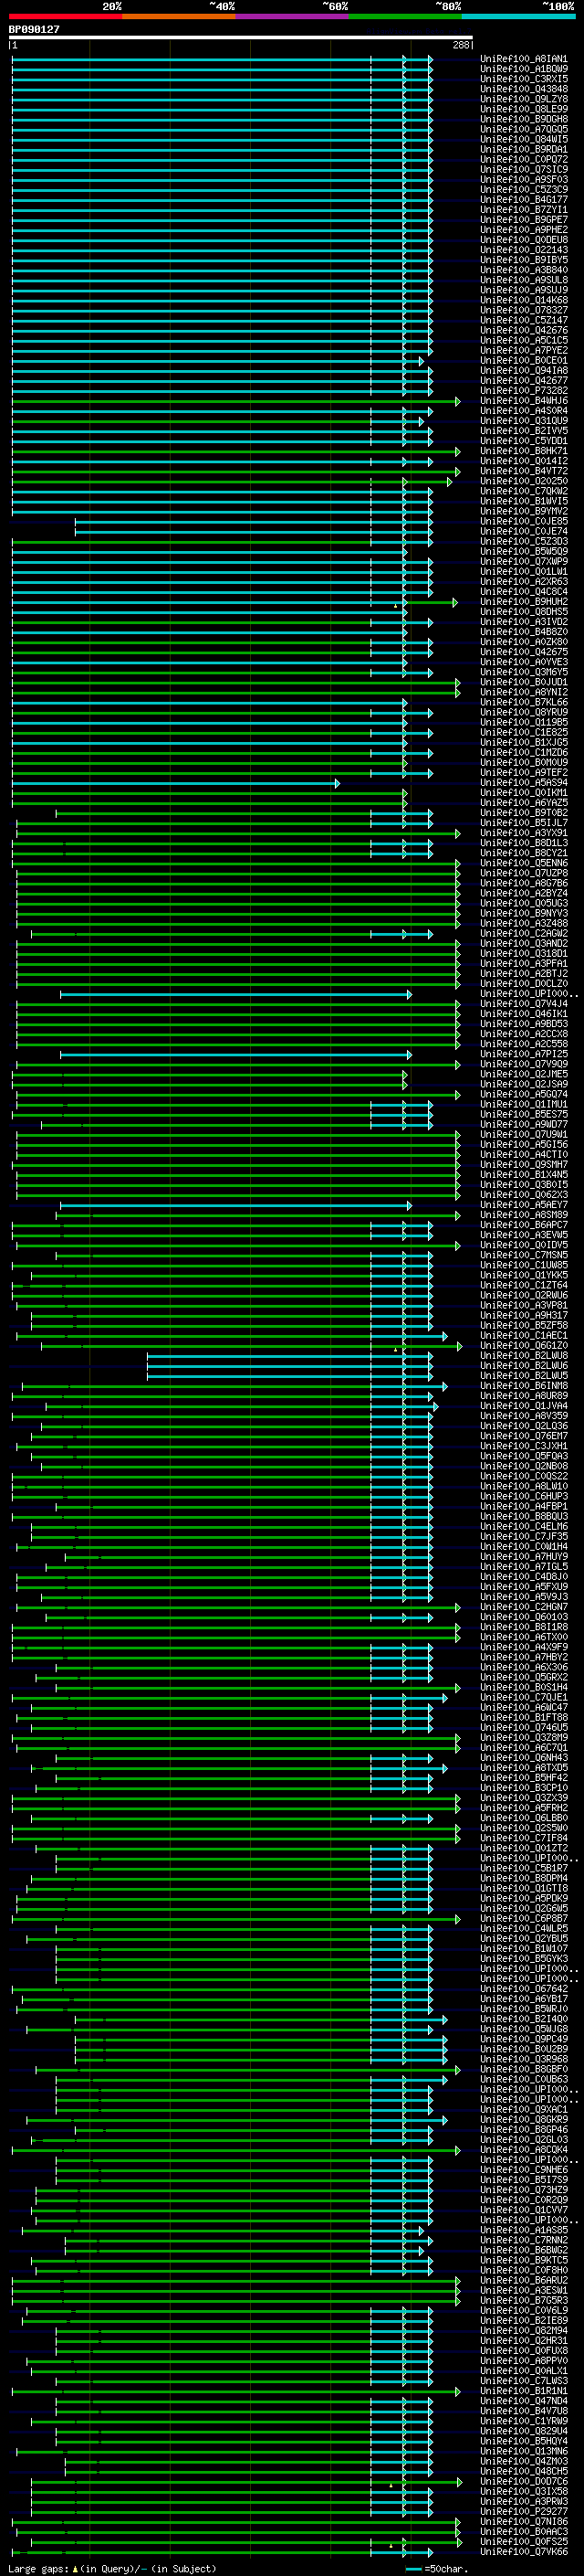
Task: Open hit UniRef100_Q43848
Action: click(x=524, y=89)
